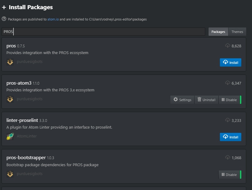Click the help question-mark icon
Viewport: 252px width, 190px height.
[4, 19]
